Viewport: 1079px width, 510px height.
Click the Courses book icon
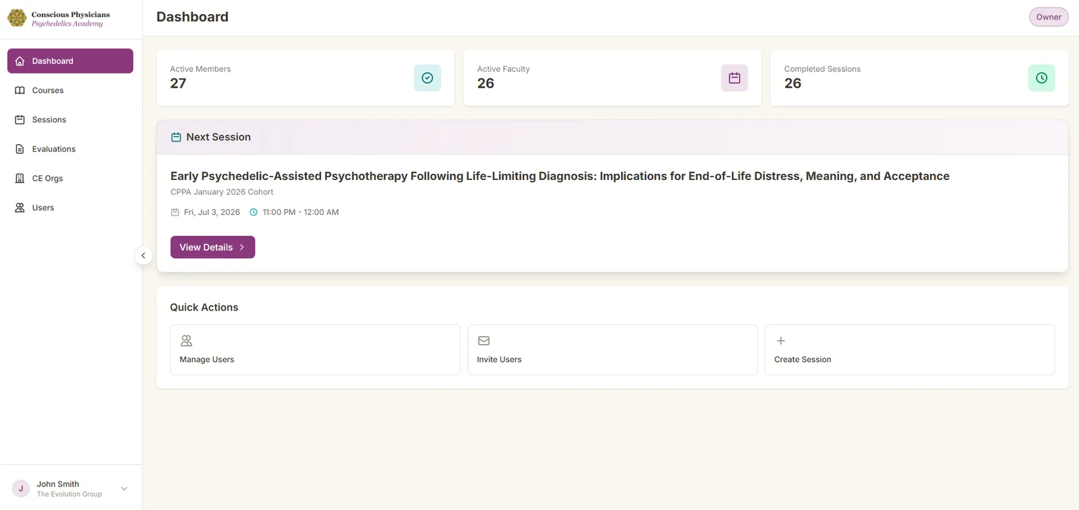[20, 90]
